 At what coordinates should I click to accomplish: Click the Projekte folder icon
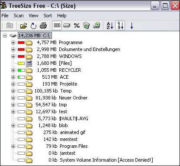(29, 84)
